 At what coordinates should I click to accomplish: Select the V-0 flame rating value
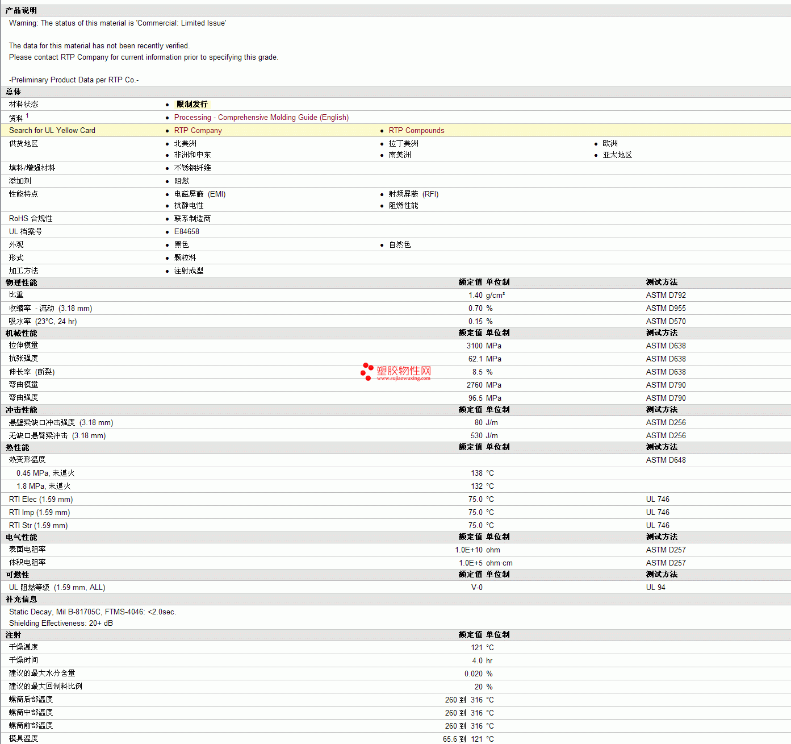coord(476,588)
